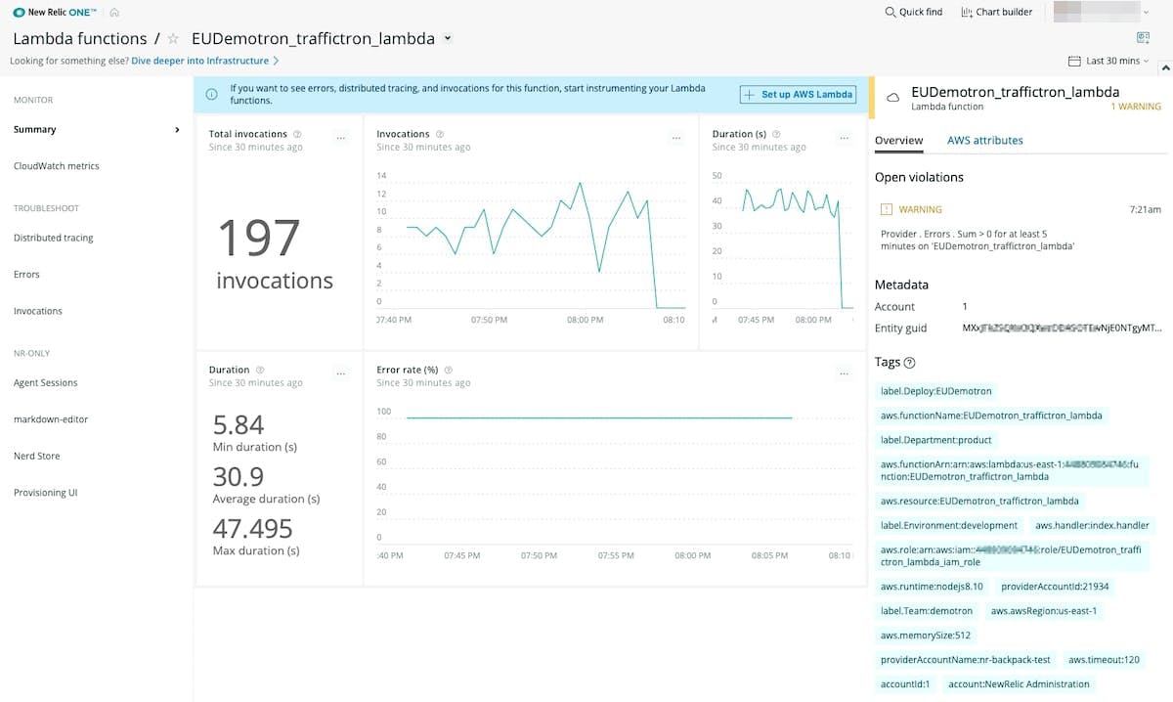Click the aws.functionName tag

click(991, 416)
